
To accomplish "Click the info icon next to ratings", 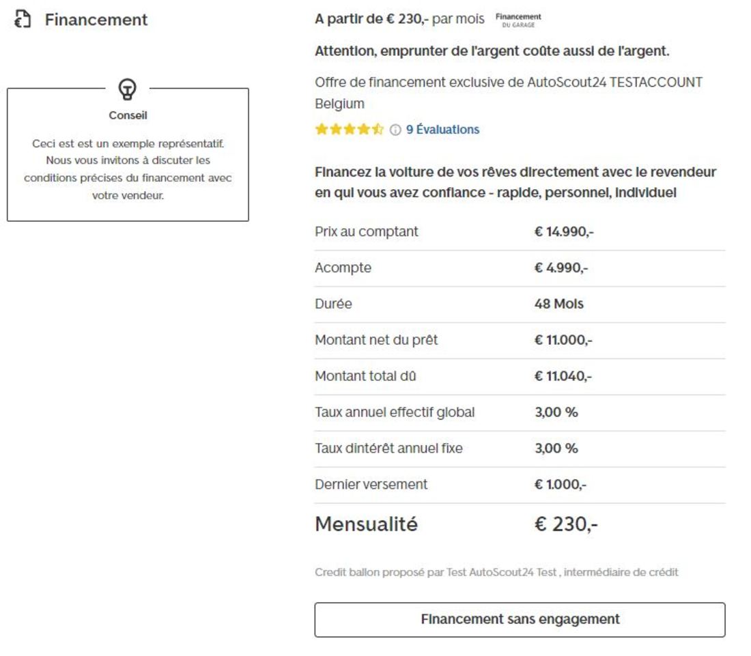I will (x=395, y=130).
